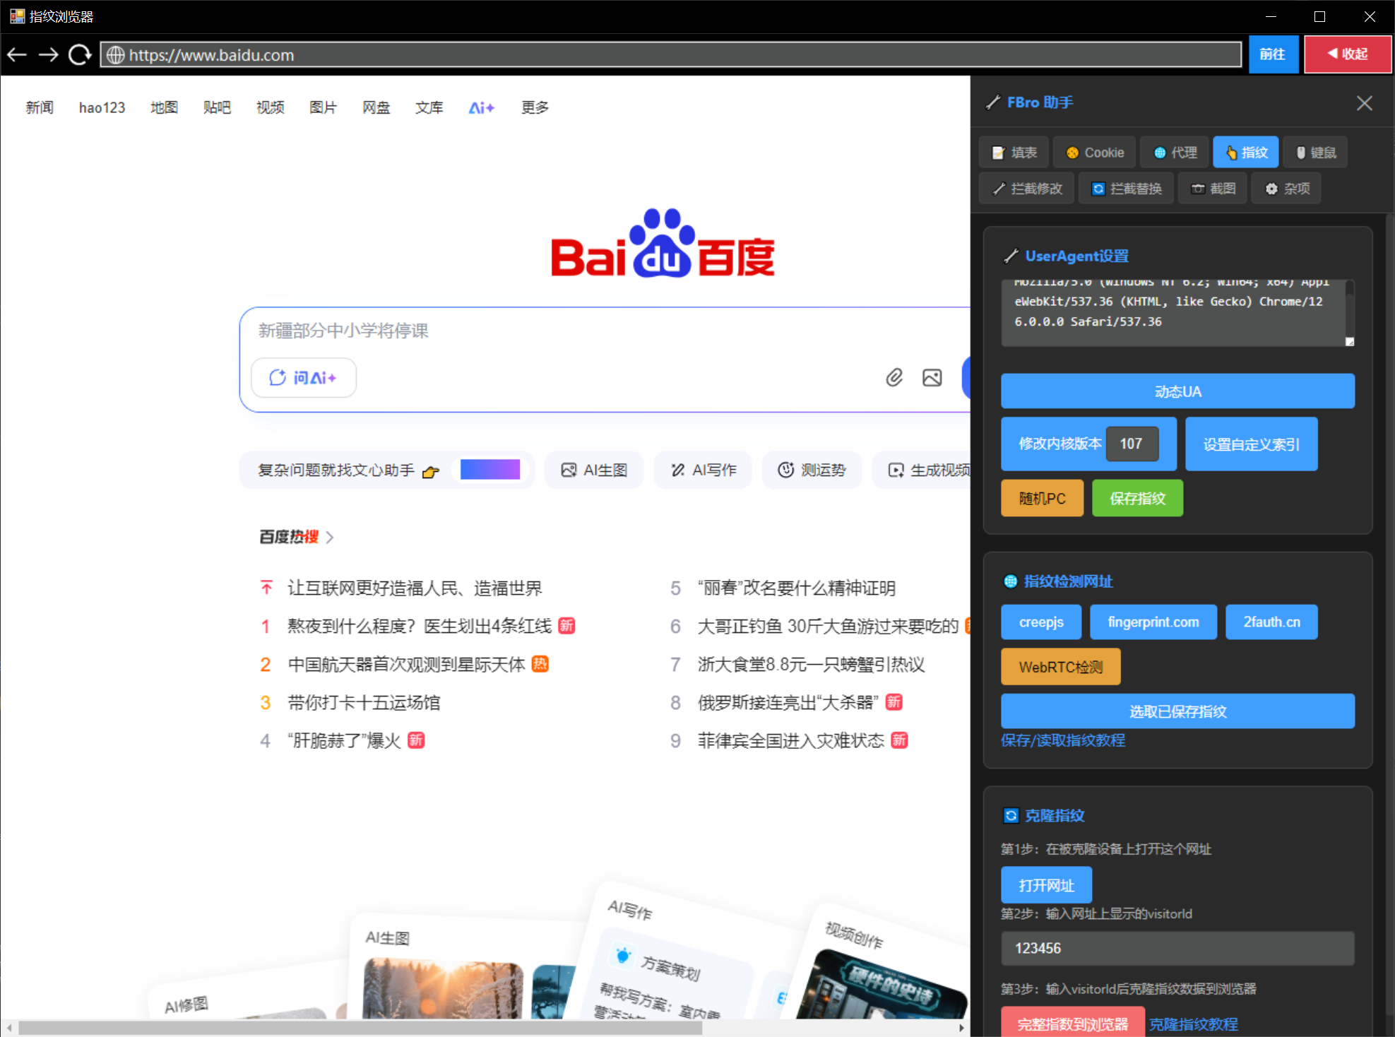This screenshot has width=1395, height=1037.
Task: Click the URL address bar
Action: (670, 55)
